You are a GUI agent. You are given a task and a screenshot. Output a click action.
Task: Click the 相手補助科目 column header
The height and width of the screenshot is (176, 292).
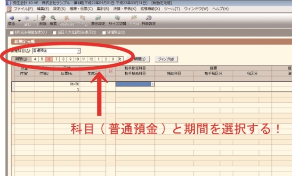click(135, 74)
